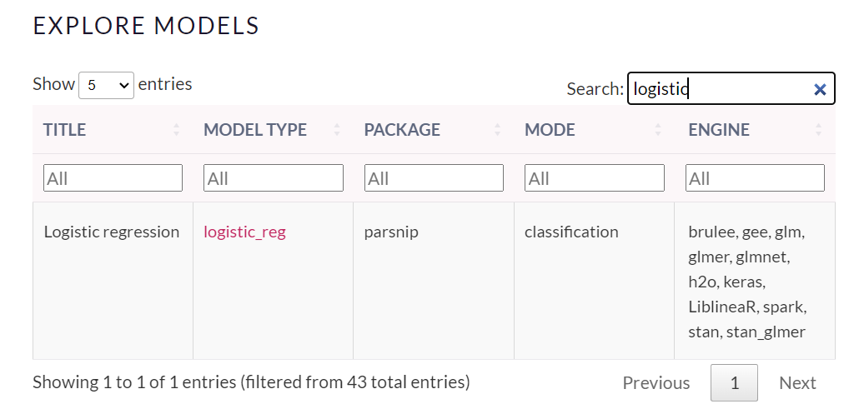Click the Mode column filter box
This screenshot has width=849, height=409.
click(x=595, y=178)
